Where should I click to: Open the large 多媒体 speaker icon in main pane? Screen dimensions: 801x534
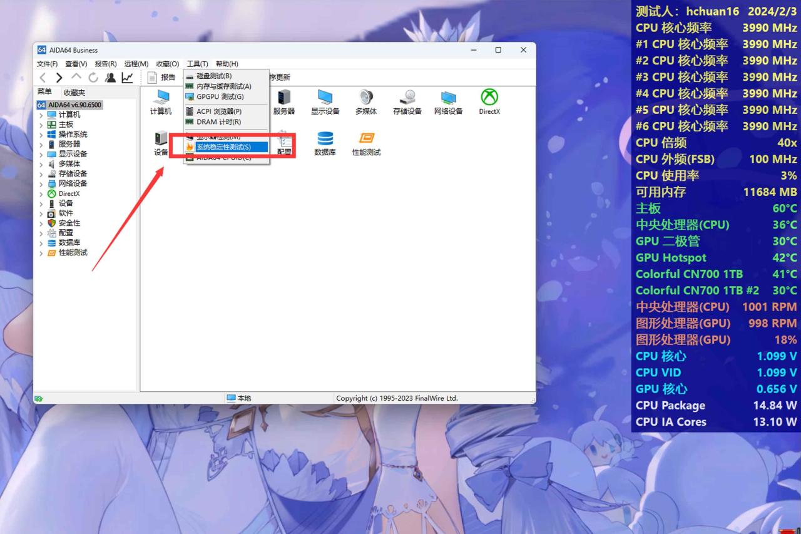click(x=366, y=102)
